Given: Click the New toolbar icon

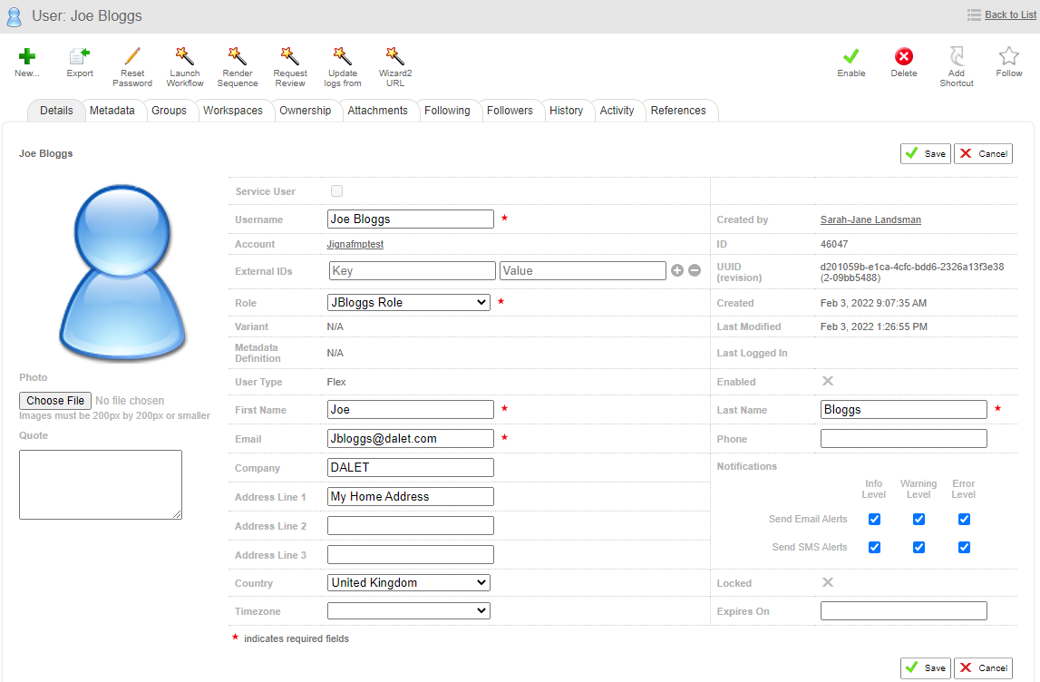Looking at the screenshot, I should tap(27, 56).
